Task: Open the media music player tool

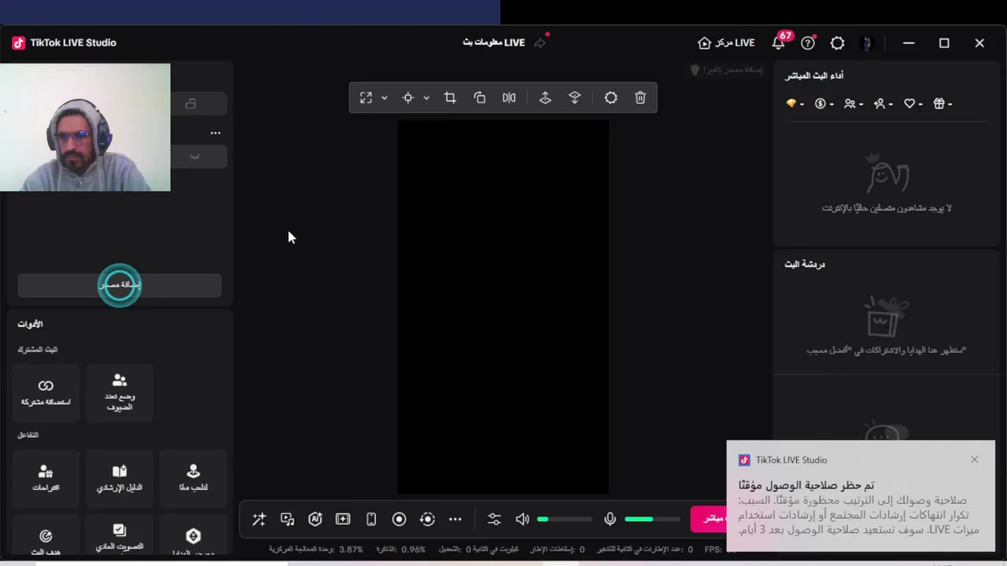Action: (287, 519)
